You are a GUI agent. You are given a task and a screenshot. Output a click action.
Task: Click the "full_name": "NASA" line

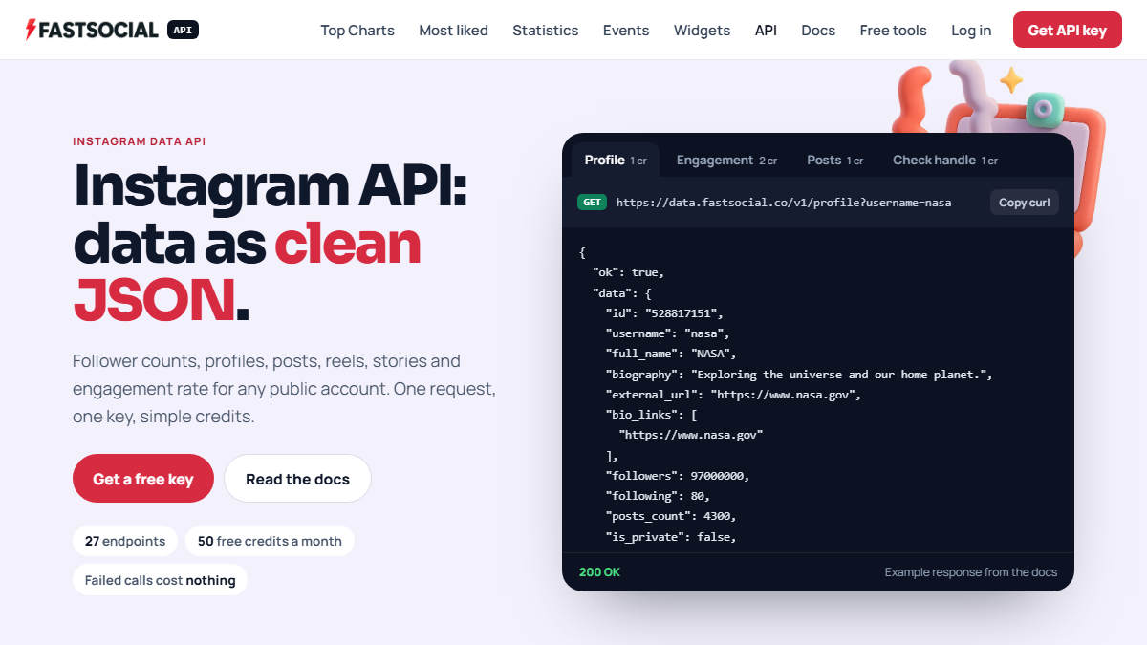[671, 354]
